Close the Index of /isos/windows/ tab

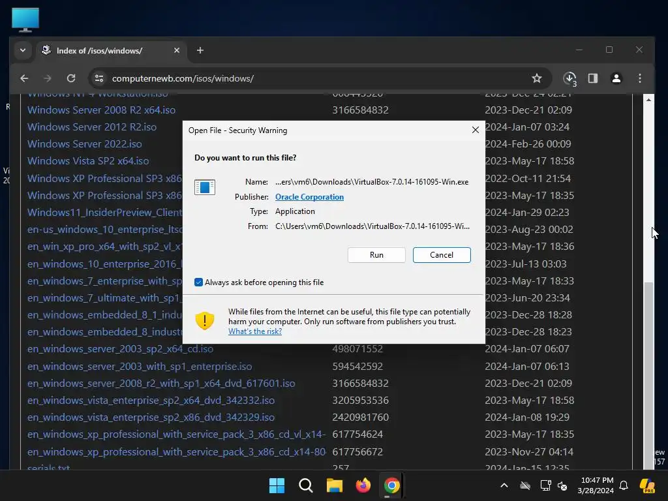coord(177,50)
